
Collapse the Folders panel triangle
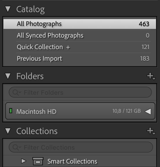[x=8, y=76]
